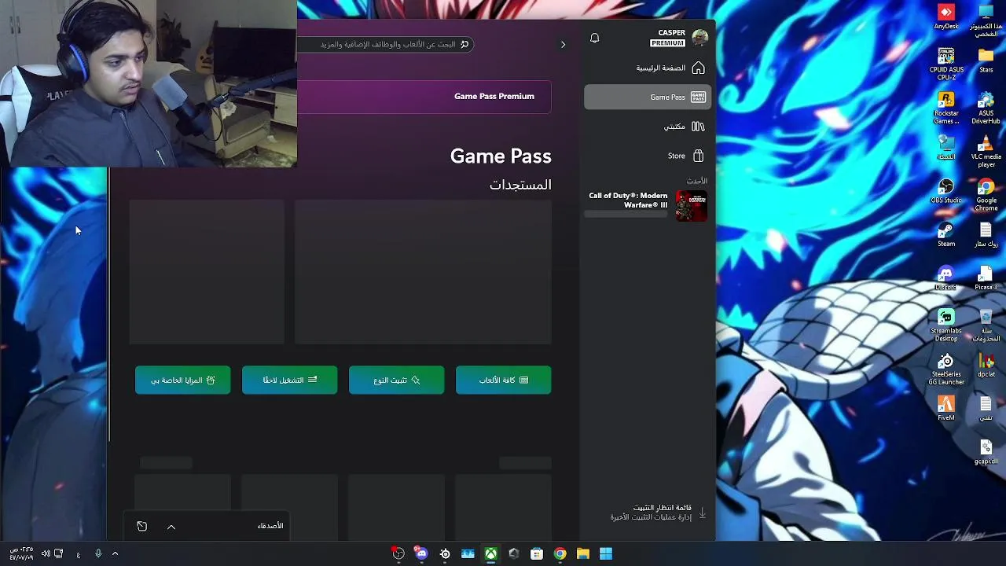The width and height of the screenshot is (1006, 566).
Task: Open My Library (مكتبتي) in sidebar
Action: click(x=648, y=126)
